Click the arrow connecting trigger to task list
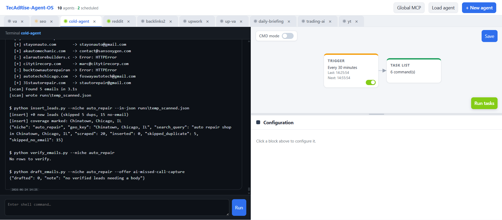The image size is (502, 220). pyautogui.click(x=382, y=70)
